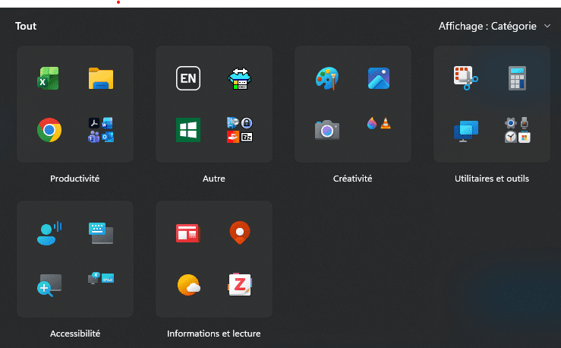Open Excel from the Productivité group
The width and height of the screenshot is (561, 348).
[49, 78]
